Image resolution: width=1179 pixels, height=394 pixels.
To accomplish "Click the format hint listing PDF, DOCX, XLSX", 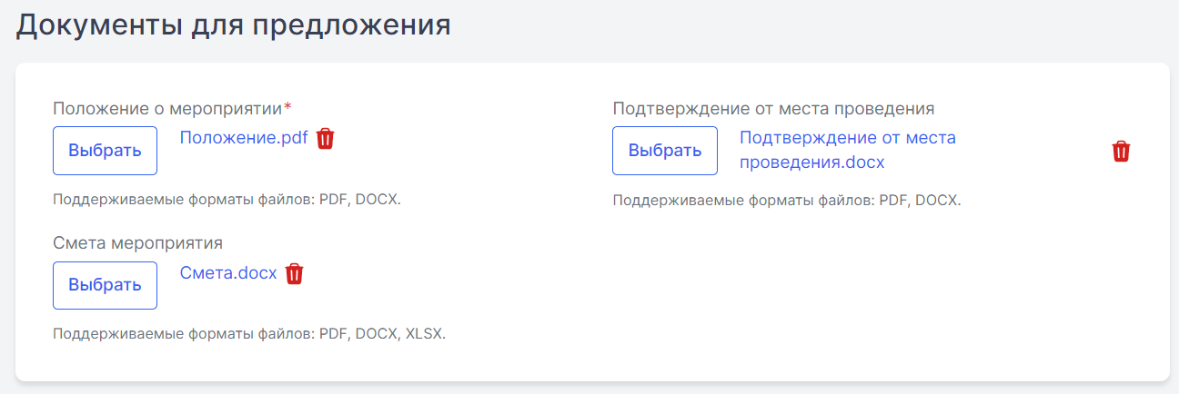I will tap(249, 334).
